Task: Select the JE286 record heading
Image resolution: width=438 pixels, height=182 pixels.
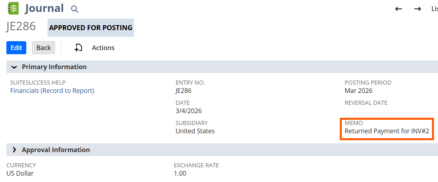Action: point(21,27)
